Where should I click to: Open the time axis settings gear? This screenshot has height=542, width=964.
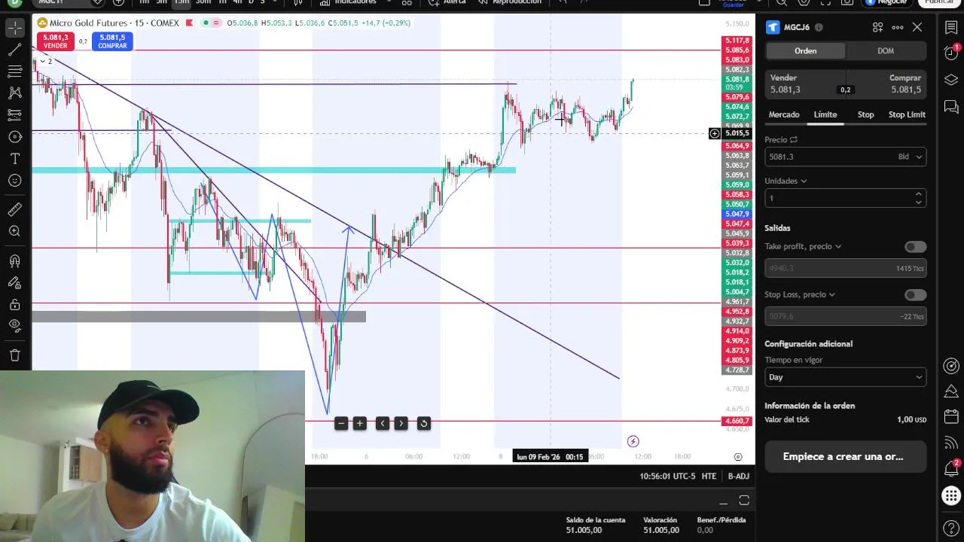(x=738, y=457)
